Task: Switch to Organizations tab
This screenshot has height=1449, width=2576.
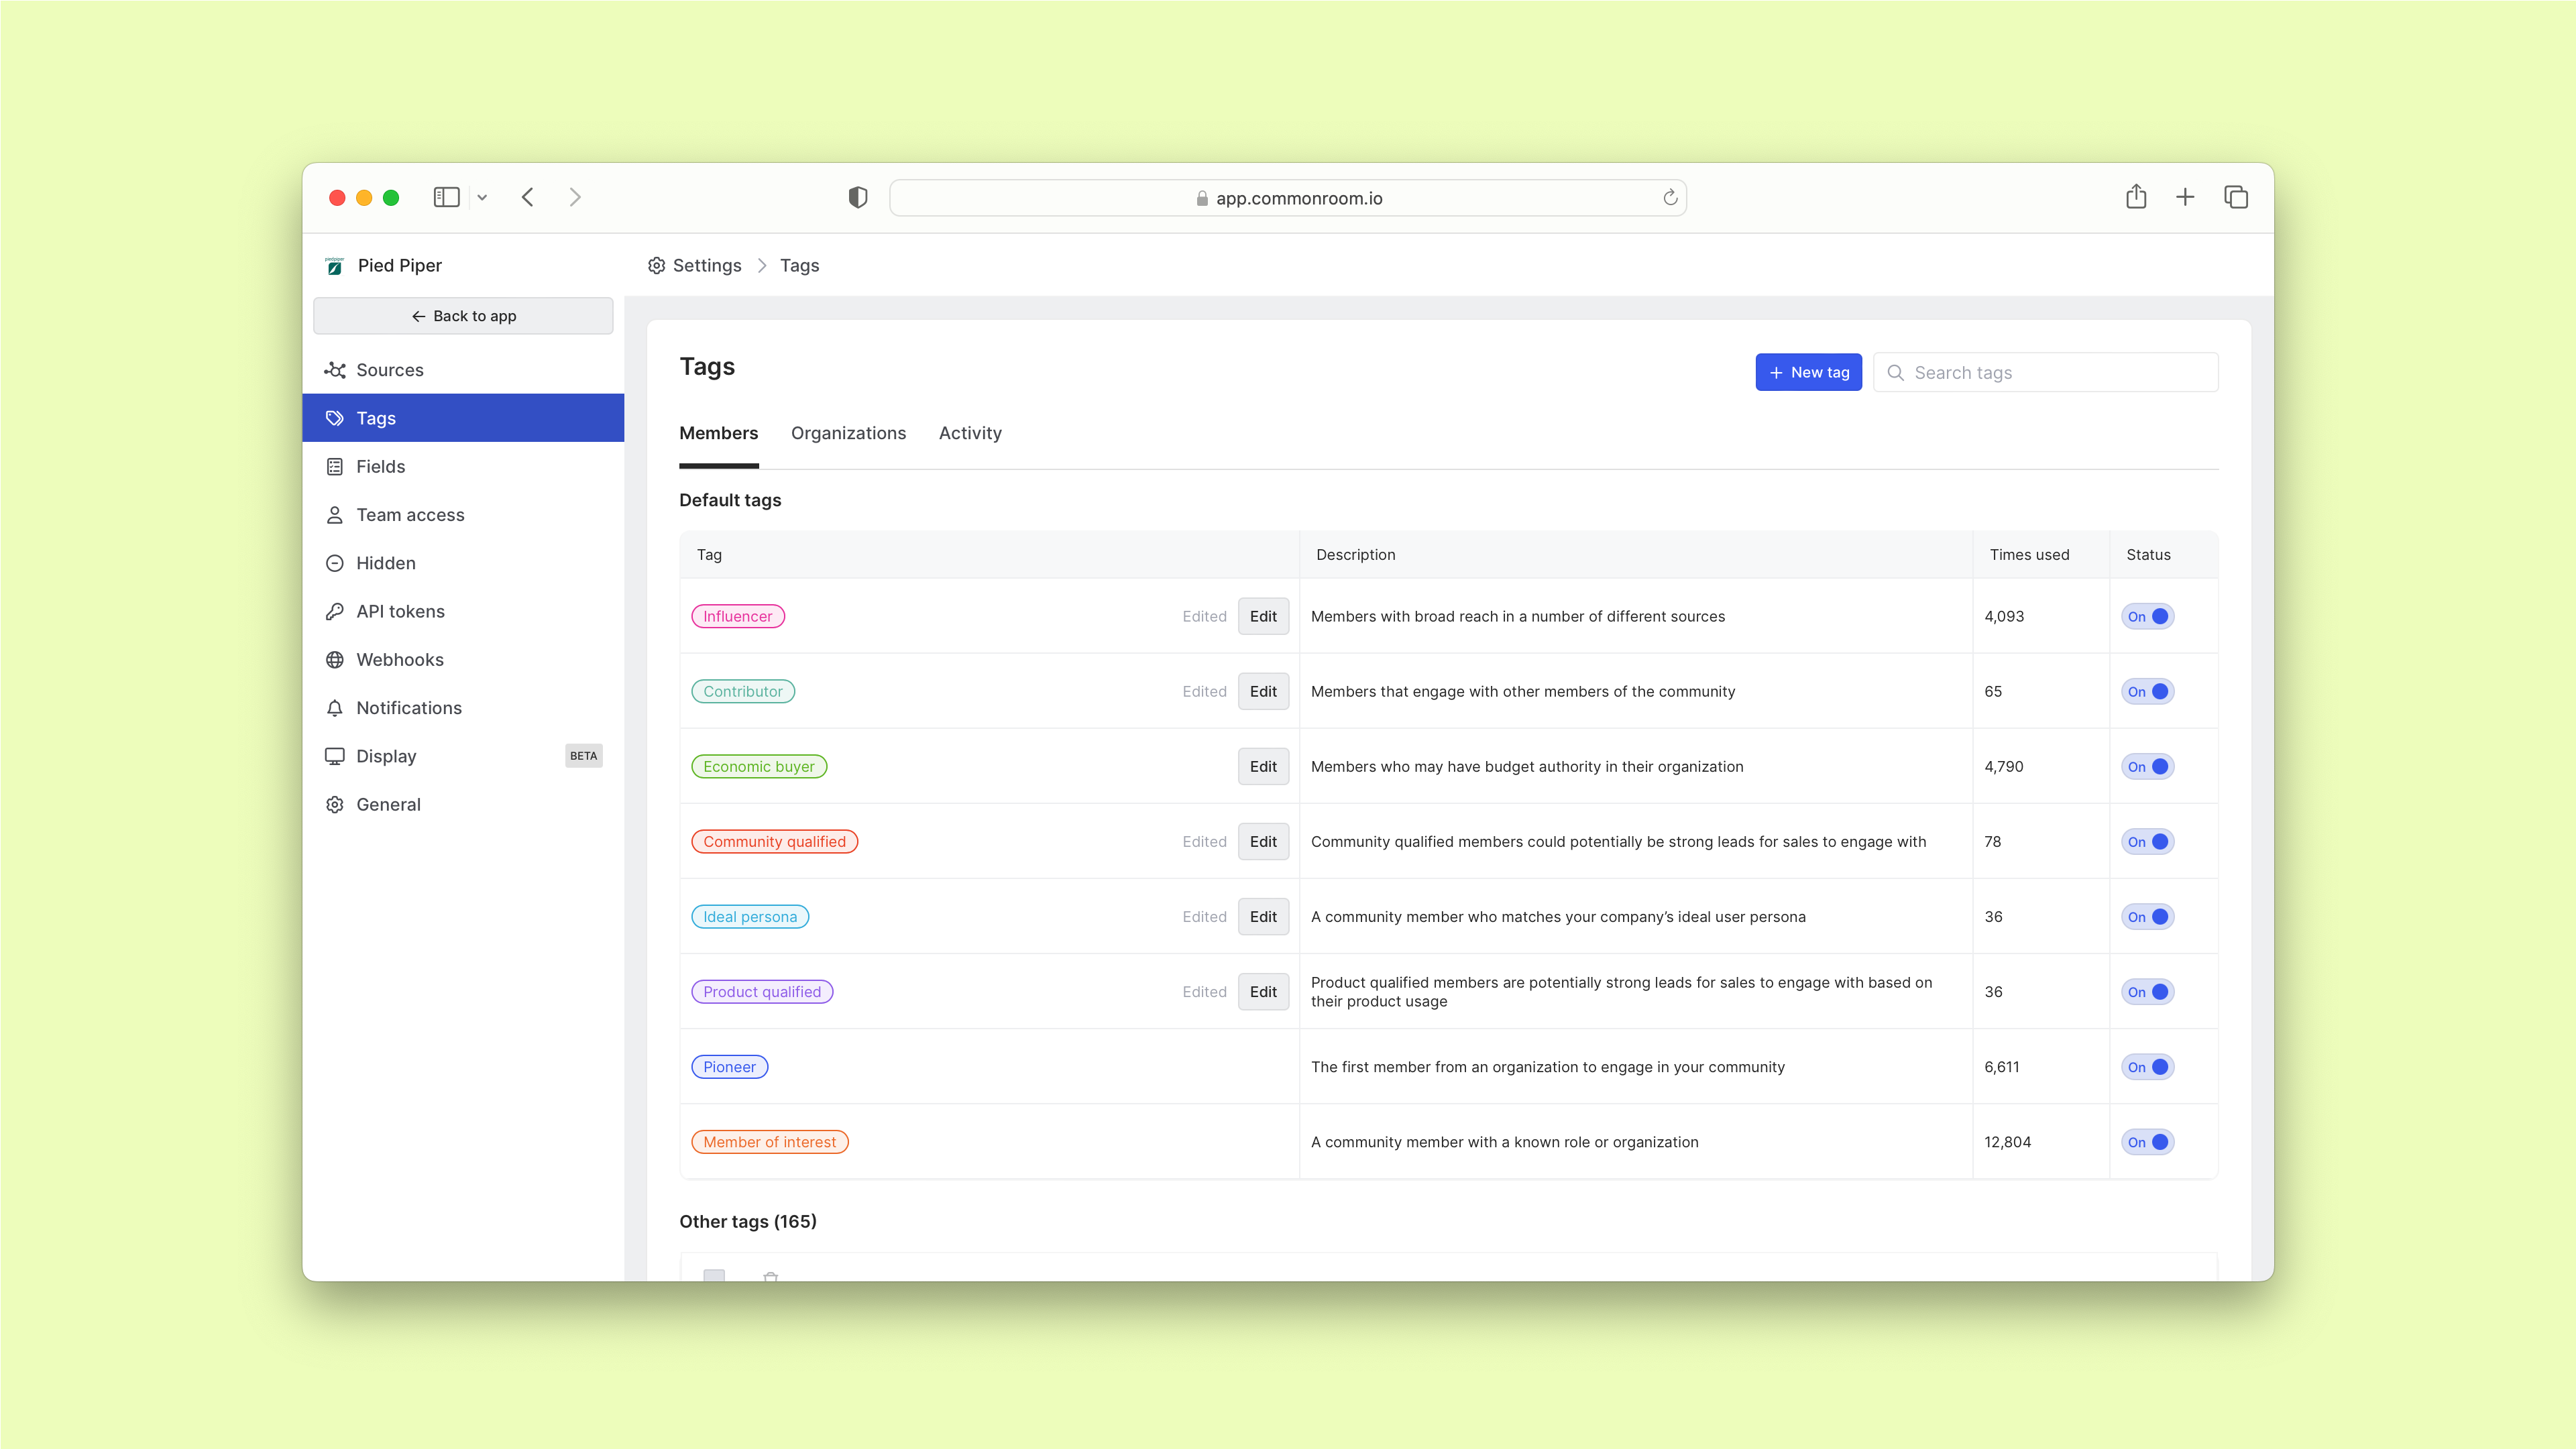Action: 848,434
